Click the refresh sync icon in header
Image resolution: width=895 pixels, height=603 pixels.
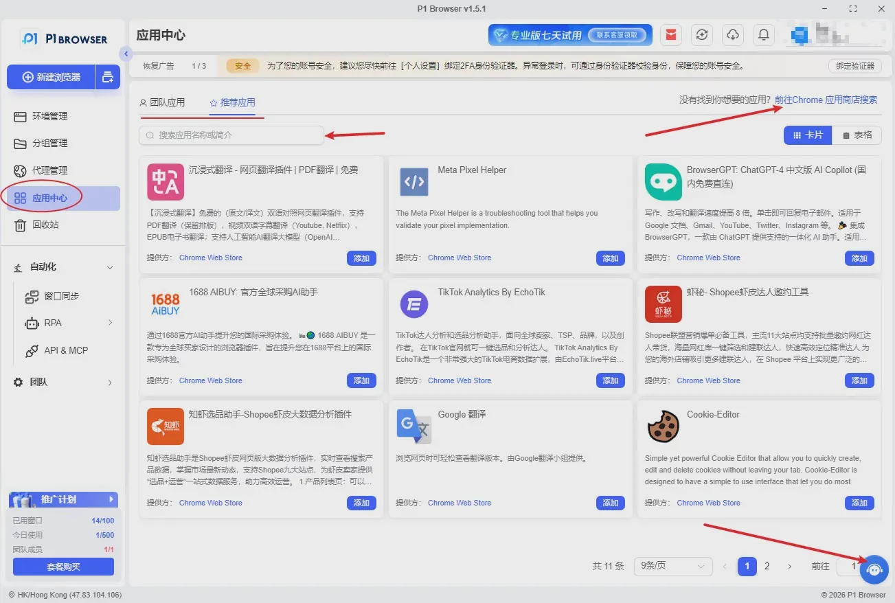coord(701,35)
